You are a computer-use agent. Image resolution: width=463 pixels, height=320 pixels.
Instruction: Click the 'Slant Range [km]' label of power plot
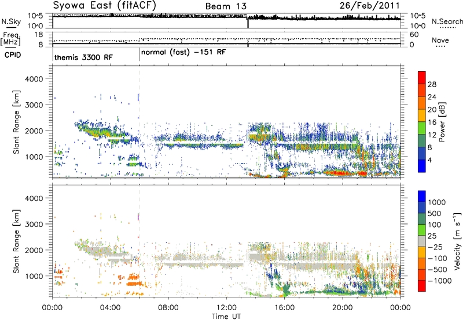click(x=16, y=122)
